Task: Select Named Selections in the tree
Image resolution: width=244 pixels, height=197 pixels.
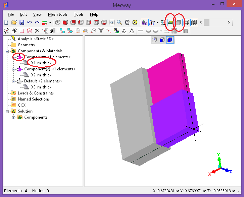Action: click(34, 99)
